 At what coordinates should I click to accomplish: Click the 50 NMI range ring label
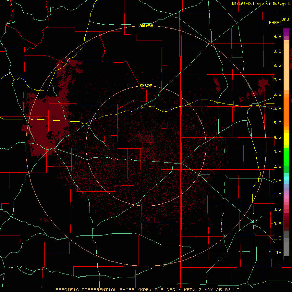146,86
